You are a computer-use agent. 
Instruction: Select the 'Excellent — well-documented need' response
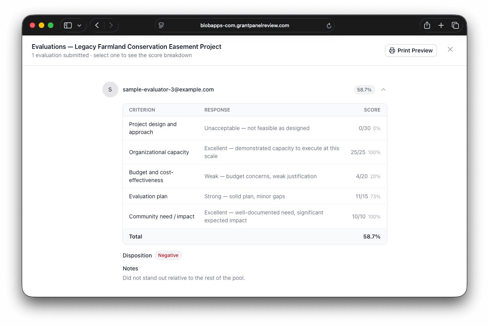coord(264,216)
